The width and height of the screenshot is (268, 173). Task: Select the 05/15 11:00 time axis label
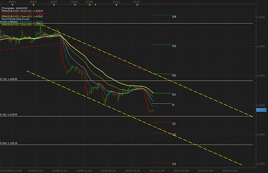point(229,170)
